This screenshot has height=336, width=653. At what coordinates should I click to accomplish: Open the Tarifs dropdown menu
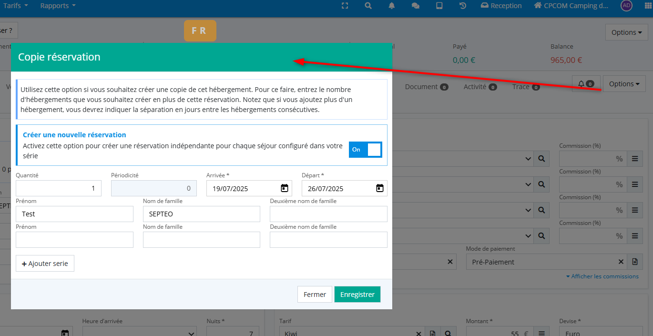pyautogui.click(x=19, y=6)
